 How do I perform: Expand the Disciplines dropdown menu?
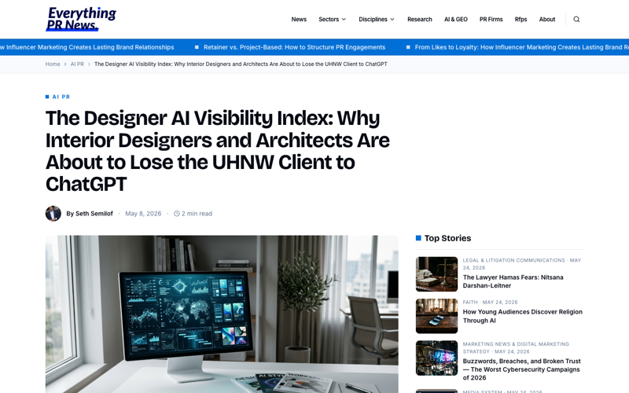[377, 19]
